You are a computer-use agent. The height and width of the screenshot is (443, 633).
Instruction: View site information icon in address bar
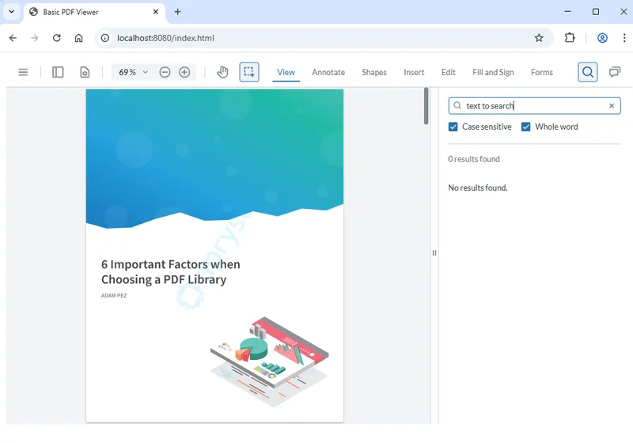point(105,38)
